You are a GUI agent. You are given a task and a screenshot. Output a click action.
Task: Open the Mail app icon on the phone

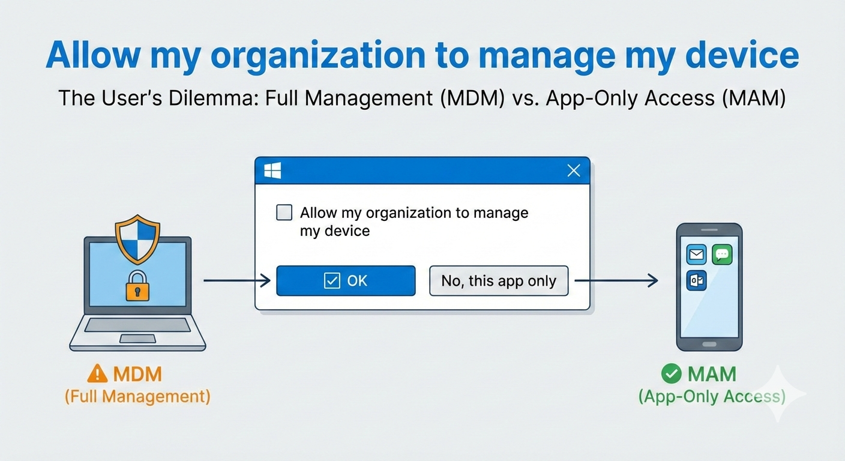696,255
